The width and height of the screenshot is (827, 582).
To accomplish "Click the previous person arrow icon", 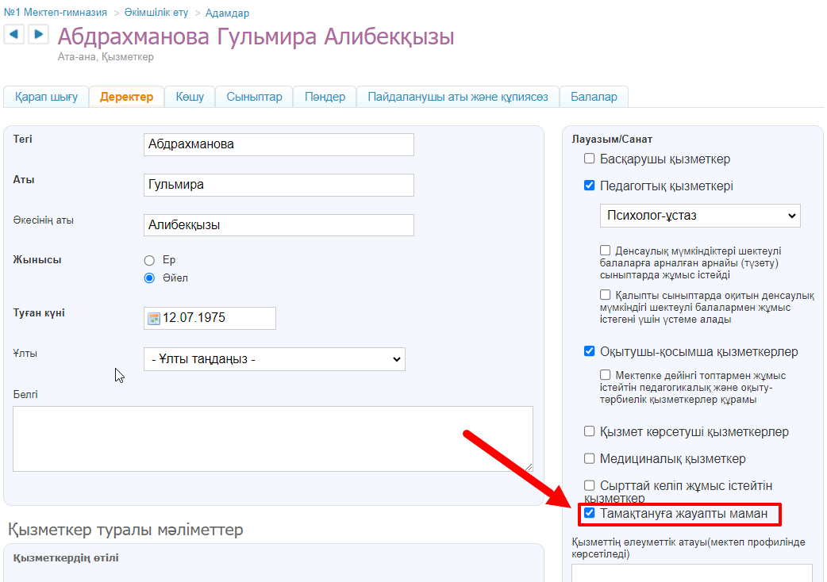I will (15, 34).
